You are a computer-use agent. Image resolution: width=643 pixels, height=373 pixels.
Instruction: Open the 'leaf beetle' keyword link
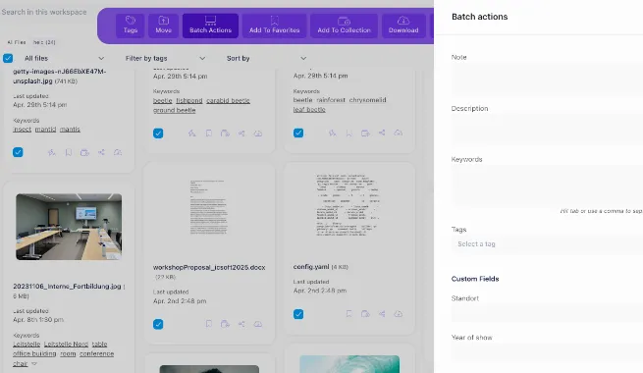pos(309,109)
